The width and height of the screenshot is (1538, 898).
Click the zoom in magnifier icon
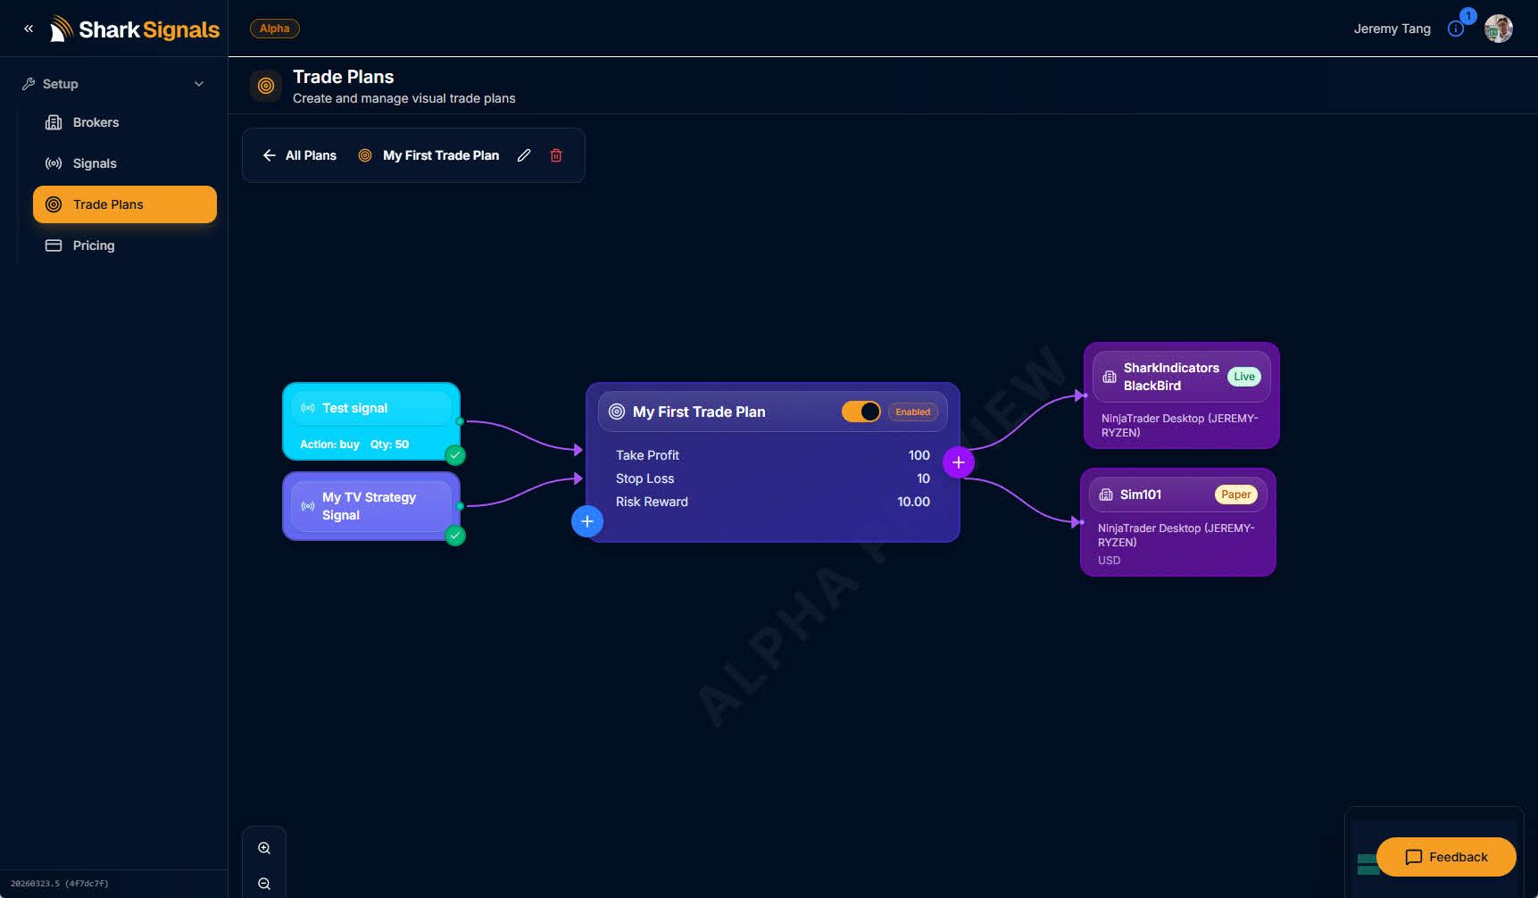[264, 848]
